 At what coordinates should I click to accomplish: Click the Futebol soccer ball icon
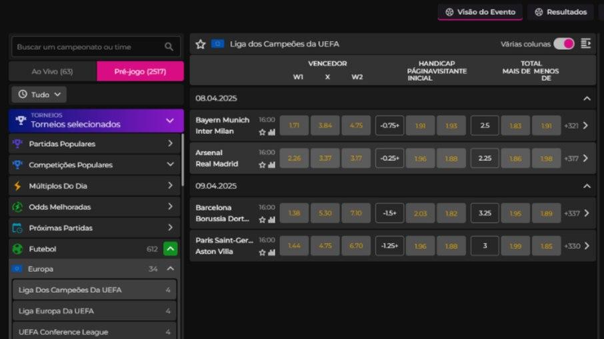click(x=17, y=249)
